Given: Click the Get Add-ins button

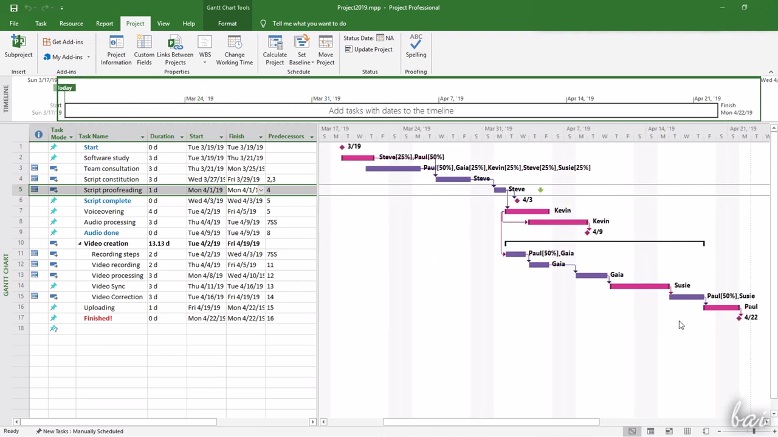Looking at the screenshot, I should (x=63, y=42).
